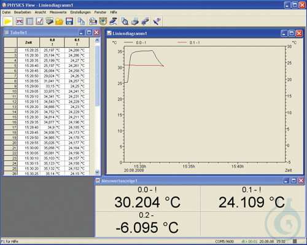Click the Tabelle1 window title icon
Image resolution: width=307 pixels, height=245 pixels.
(x=7, y=33)
